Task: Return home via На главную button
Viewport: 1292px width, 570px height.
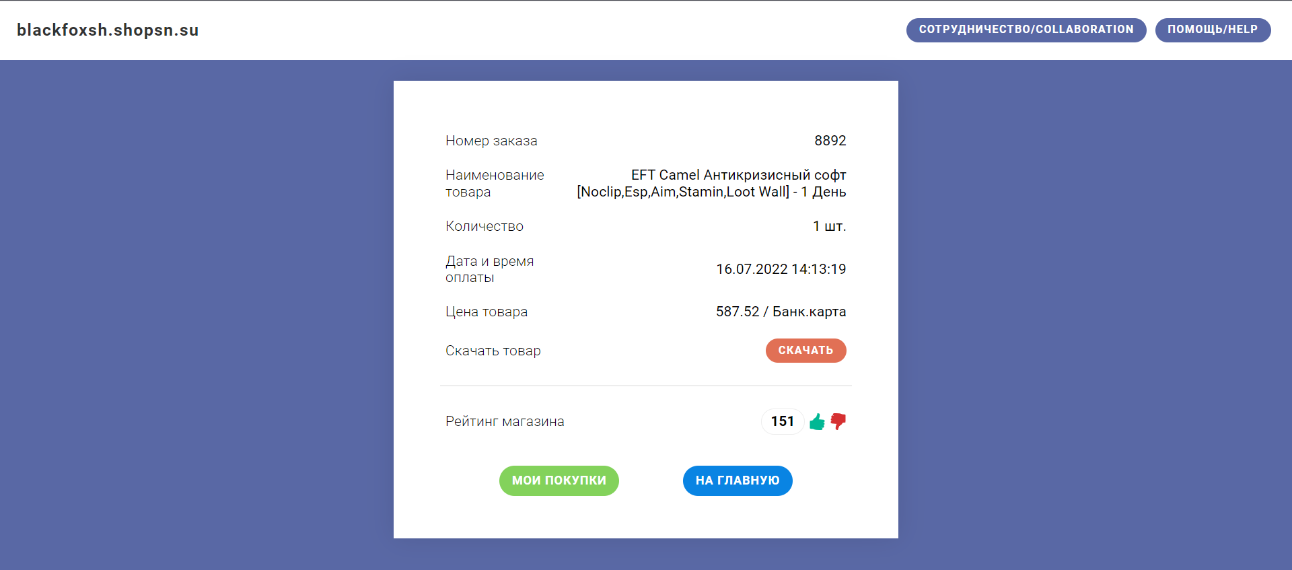Action: point(738,480)
